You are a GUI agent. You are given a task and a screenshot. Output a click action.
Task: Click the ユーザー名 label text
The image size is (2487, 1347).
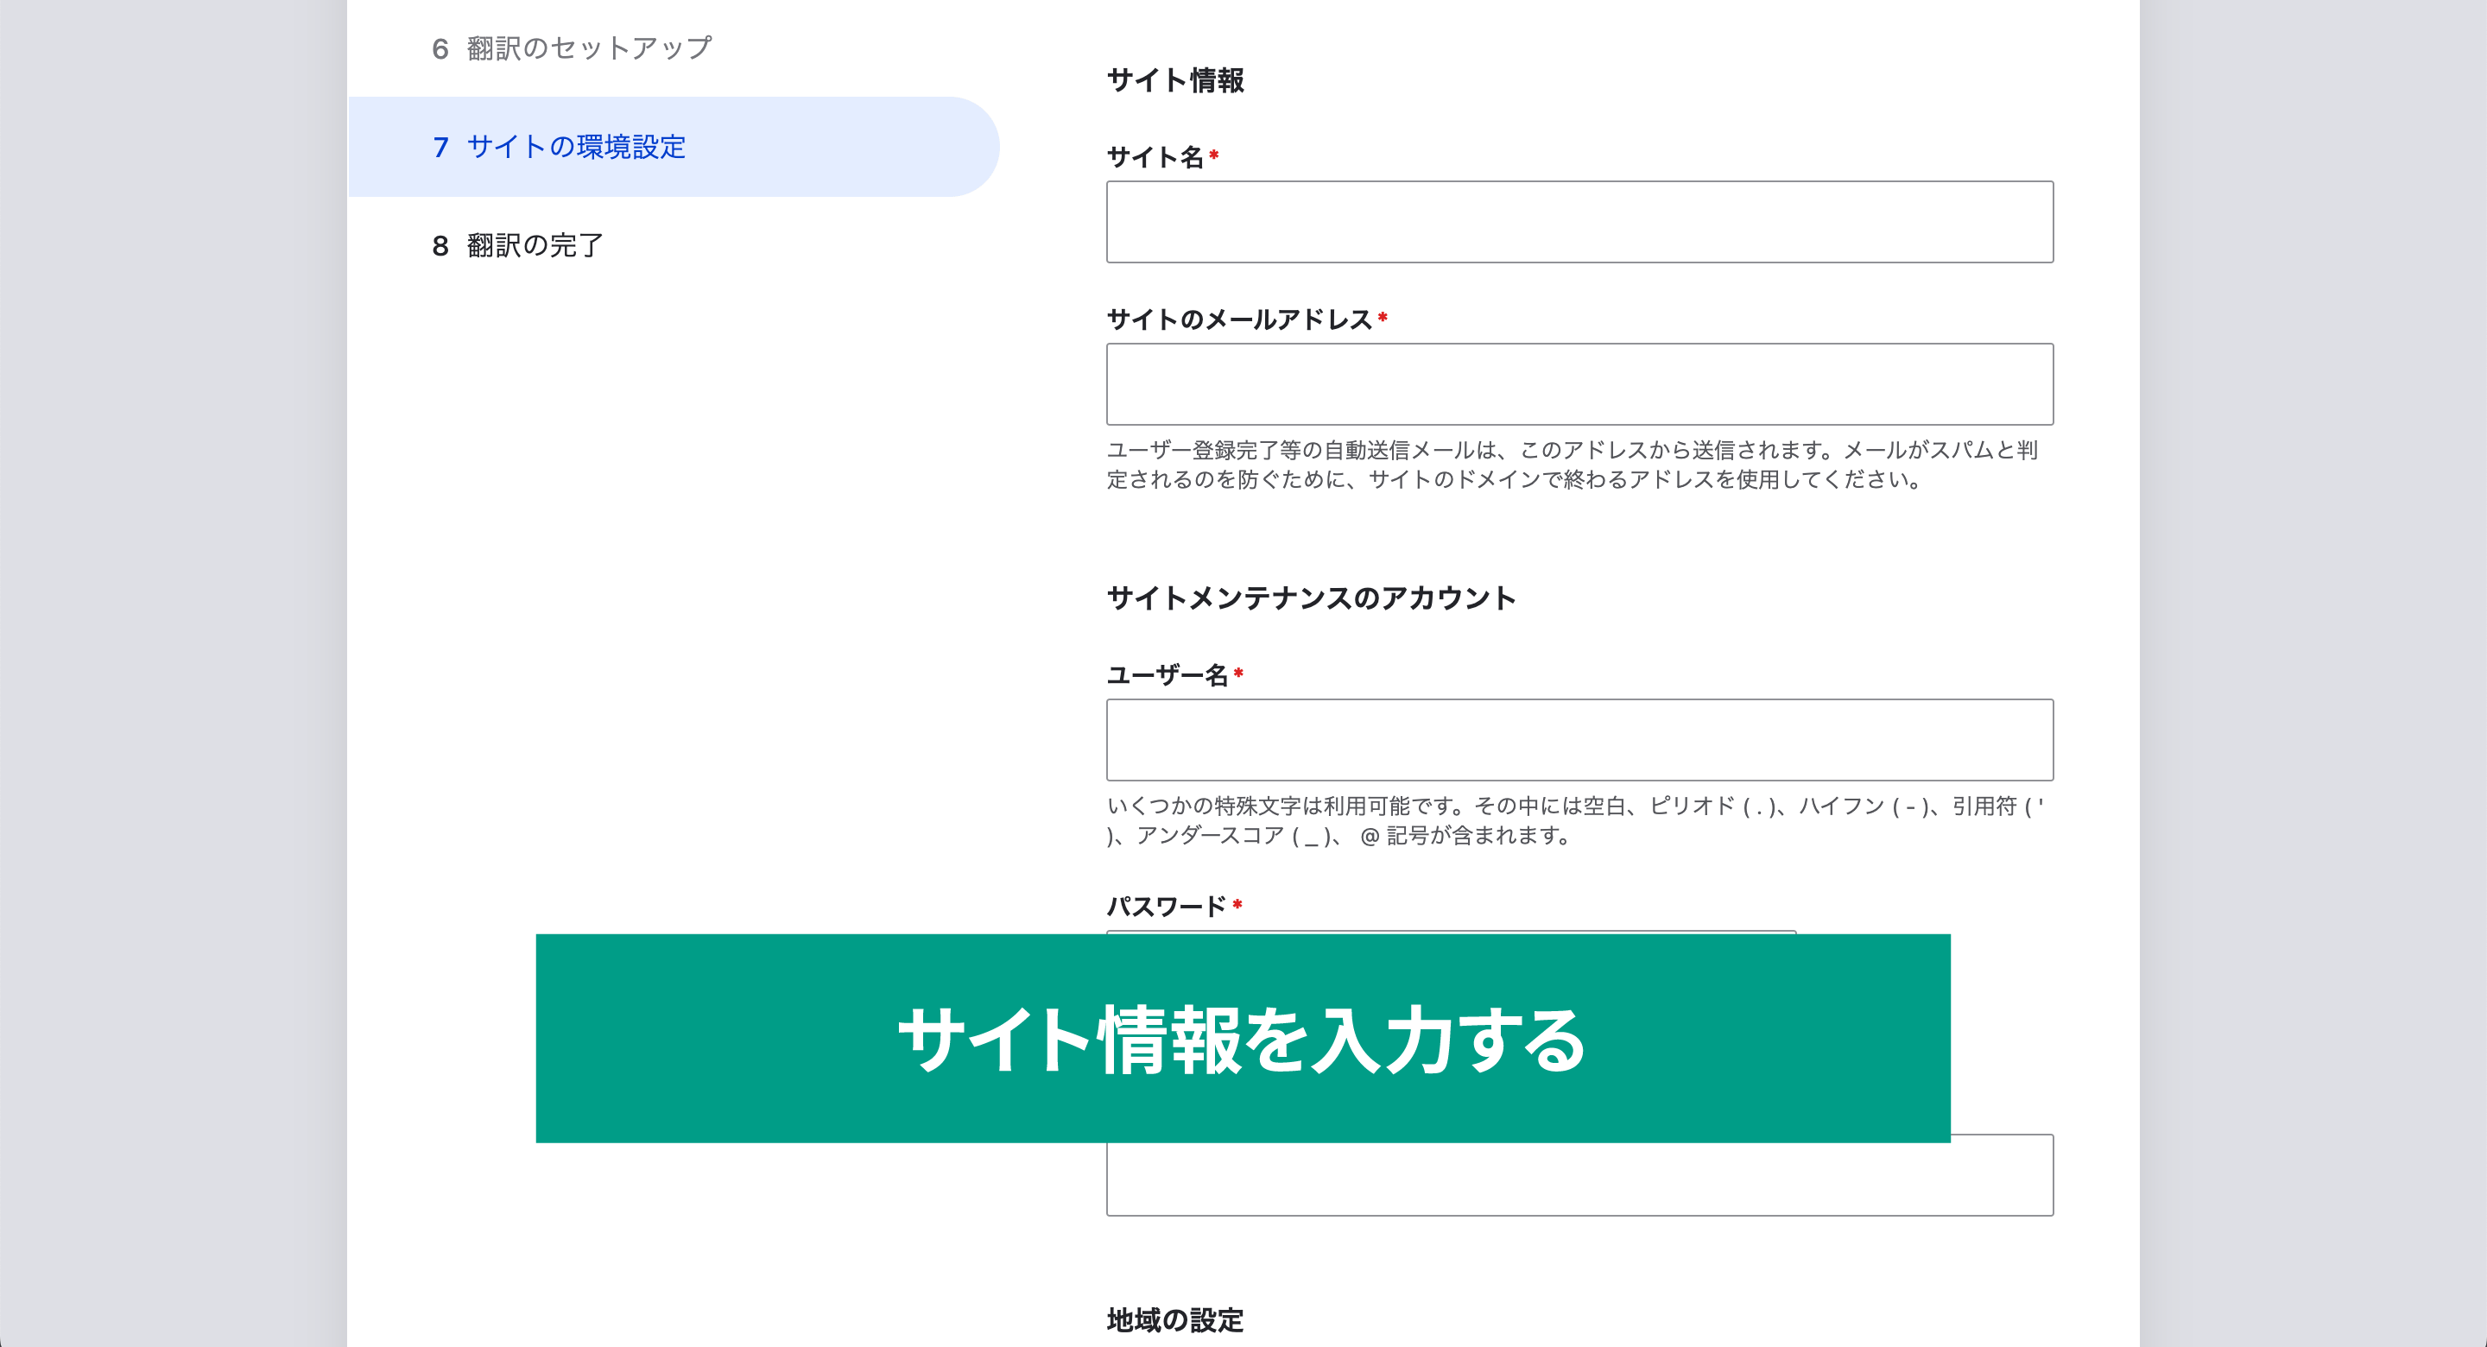(x=1168, y=674)
